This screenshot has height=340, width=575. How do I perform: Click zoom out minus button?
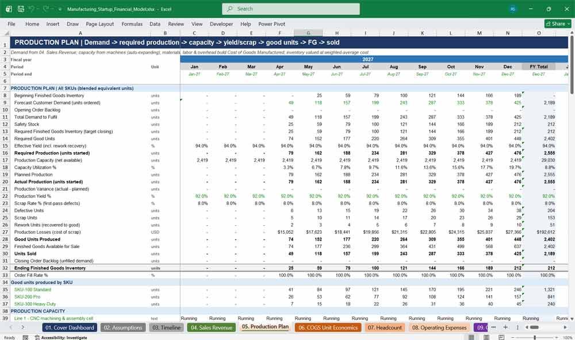(513, 337)
